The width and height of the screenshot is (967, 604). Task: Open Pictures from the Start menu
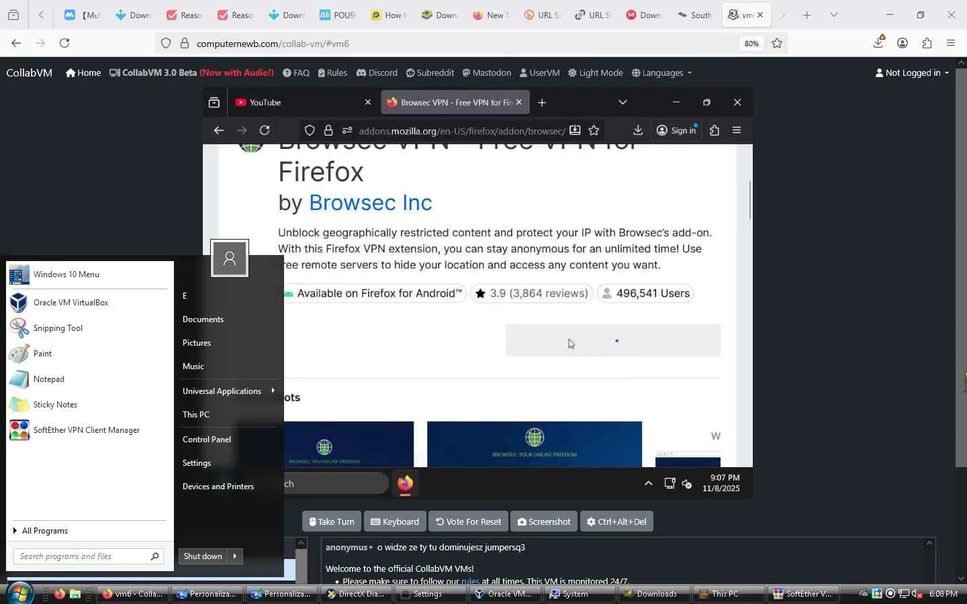[x=197, y=343]
